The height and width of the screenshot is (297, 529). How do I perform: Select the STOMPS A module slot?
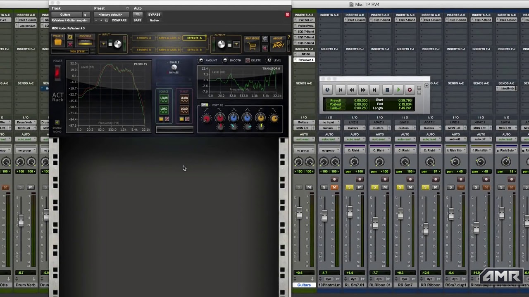[144, 38]
